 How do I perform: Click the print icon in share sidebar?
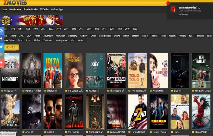[x=2, y=55]
